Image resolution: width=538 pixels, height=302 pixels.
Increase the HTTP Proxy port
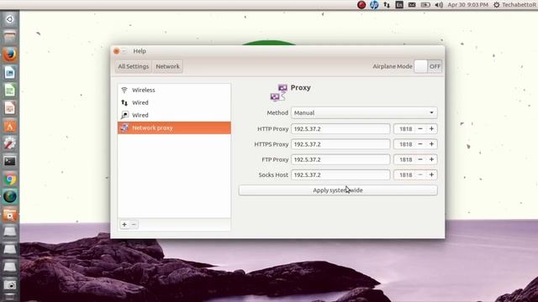(431, 128)
